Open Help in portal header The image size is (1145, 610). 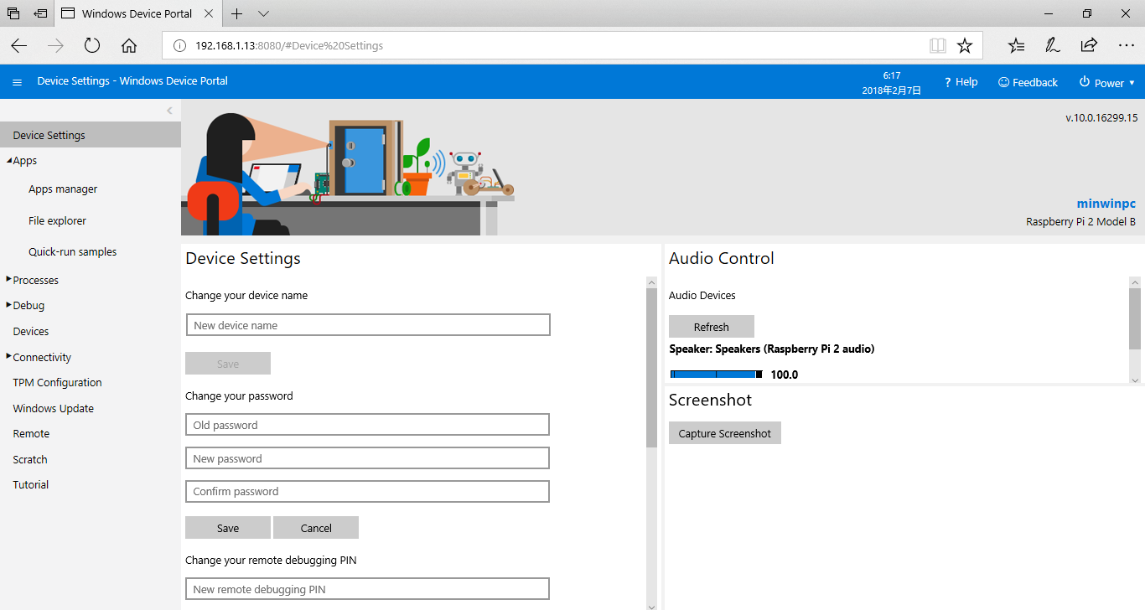point(961,82)
